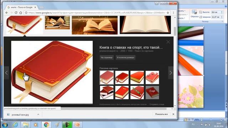
Task: Bookmark this page with the star icon
Action: tap(168, 13)
